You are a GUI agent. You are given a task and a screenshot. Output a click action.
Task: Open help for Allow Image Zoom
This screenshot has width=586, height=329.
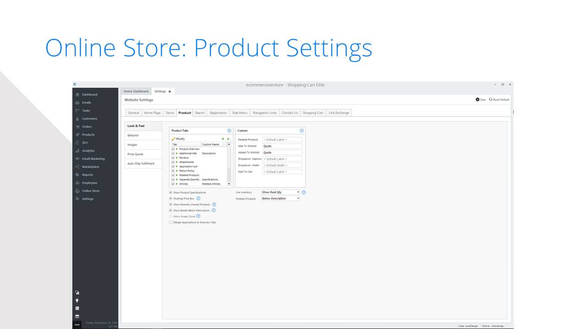[x=198, y=216]
